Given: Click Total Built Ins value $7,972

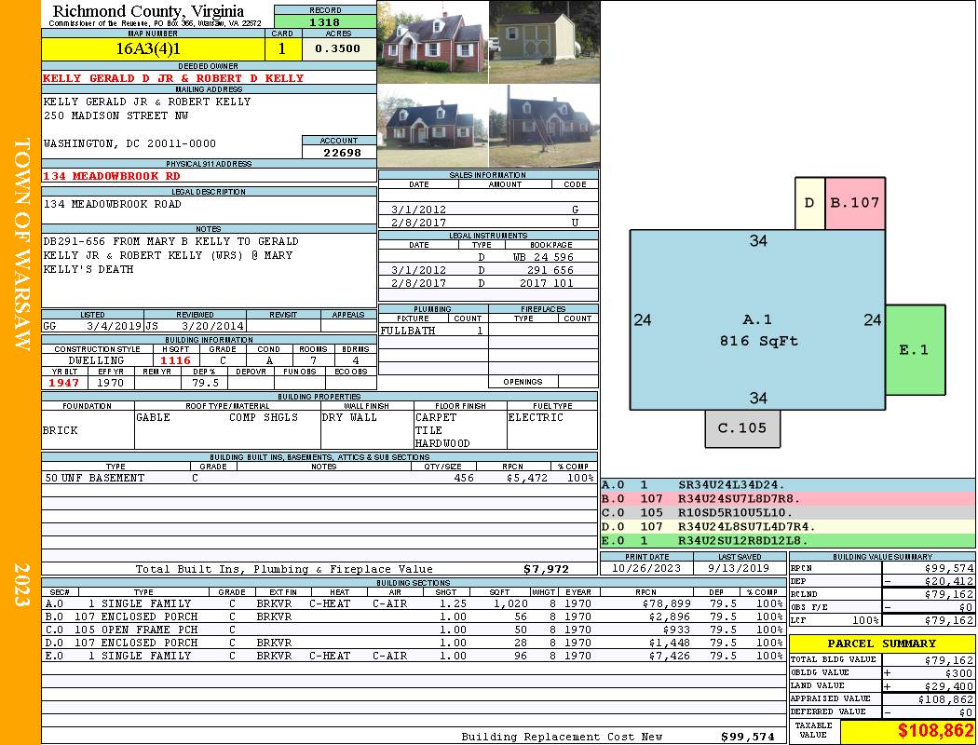Looking at the screenshot, I should (547, 569).
